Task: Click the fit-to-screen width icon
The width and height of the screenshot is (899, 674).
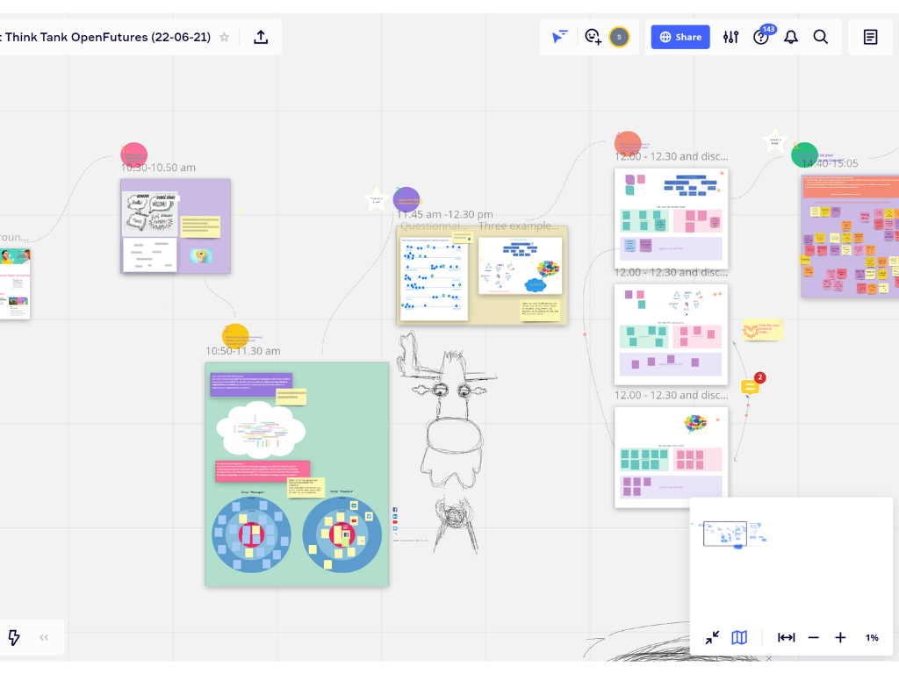Action: tap(786, 637)
